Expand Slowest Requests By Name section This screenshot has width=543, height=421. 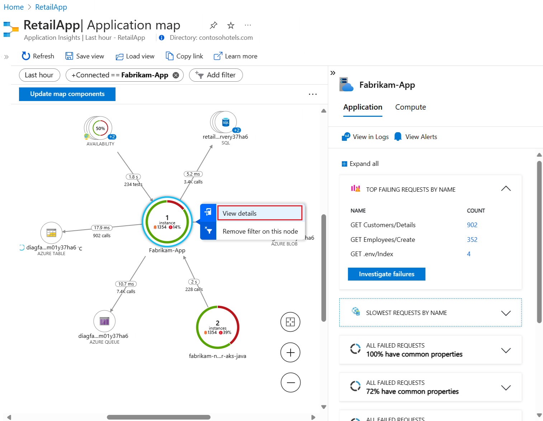point(506,313)
